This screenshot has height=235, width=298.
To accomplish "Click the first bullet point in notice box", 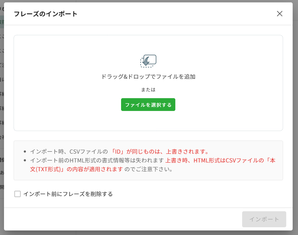I will point(25,152).
